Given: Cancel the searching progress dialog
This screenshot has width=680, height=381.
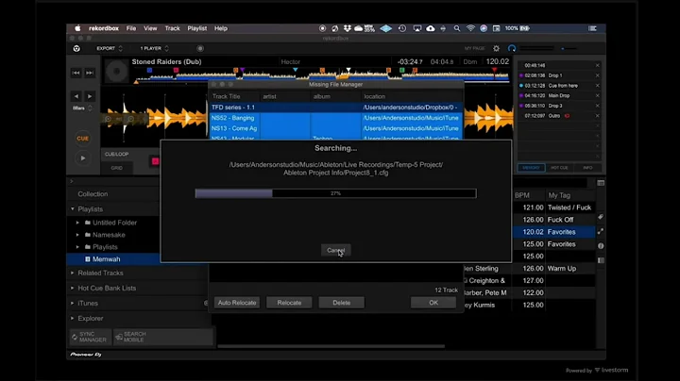Looking at the screenshot, I should tap(335, 250).
